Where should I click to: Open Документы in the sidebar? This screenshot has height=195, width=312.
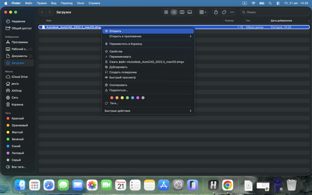(19, 56)
